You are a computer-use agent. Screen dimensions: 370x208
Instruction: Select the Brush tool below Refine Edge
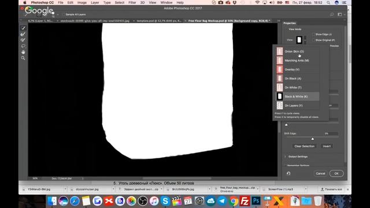tap(23, 40)
